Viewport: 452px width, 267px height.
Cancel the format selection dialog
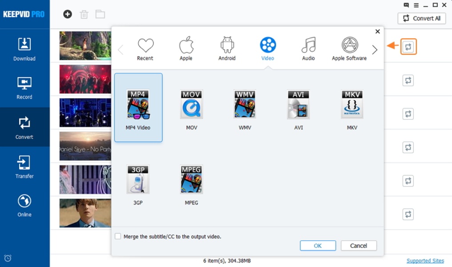point(359,246)
